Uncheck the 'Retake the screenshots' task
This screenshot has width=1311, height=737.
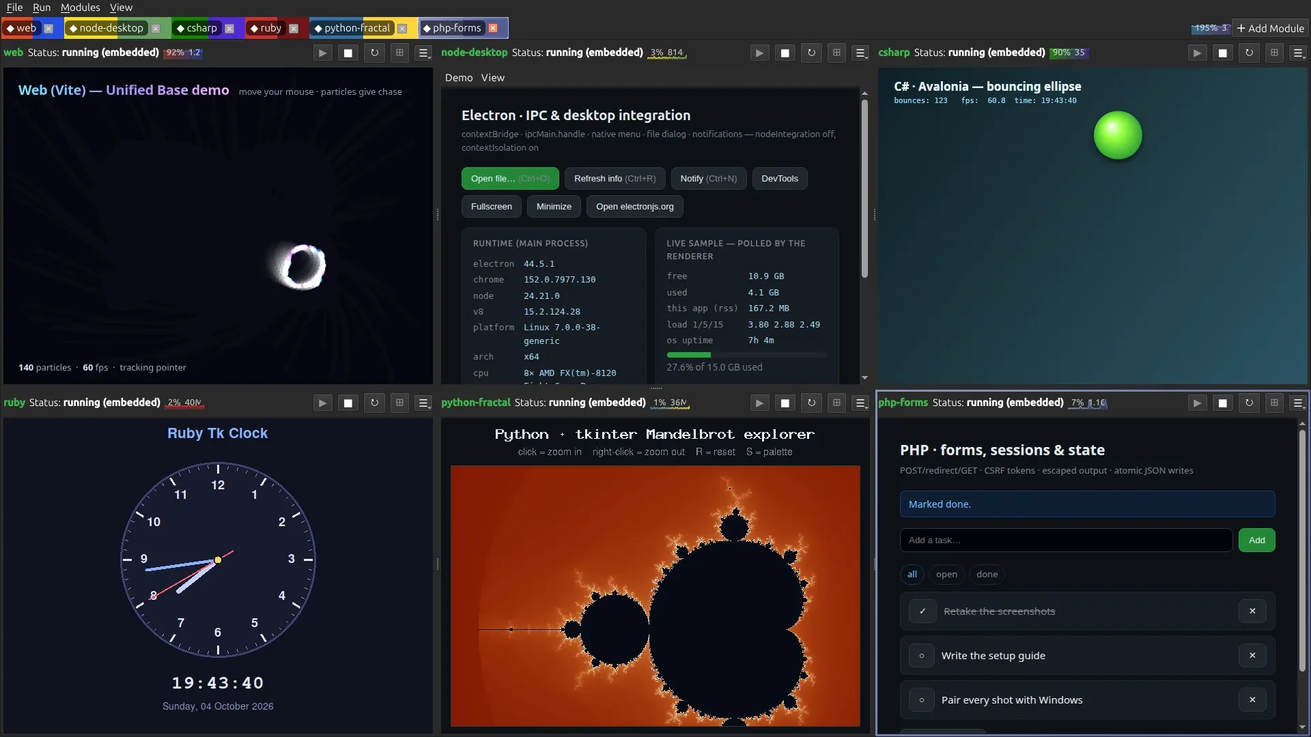[x=922, y=611]
